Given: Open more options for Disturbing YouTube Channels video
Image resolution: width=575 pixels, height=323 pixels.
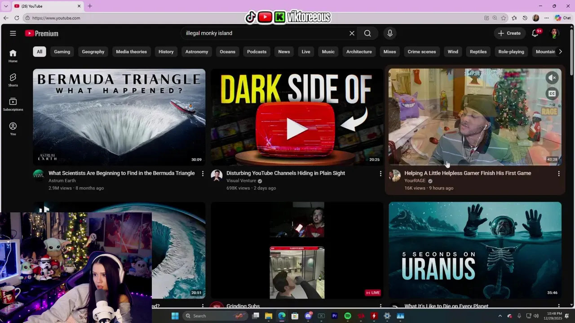Looking at the screenshot, I should (x=380, y=173).
